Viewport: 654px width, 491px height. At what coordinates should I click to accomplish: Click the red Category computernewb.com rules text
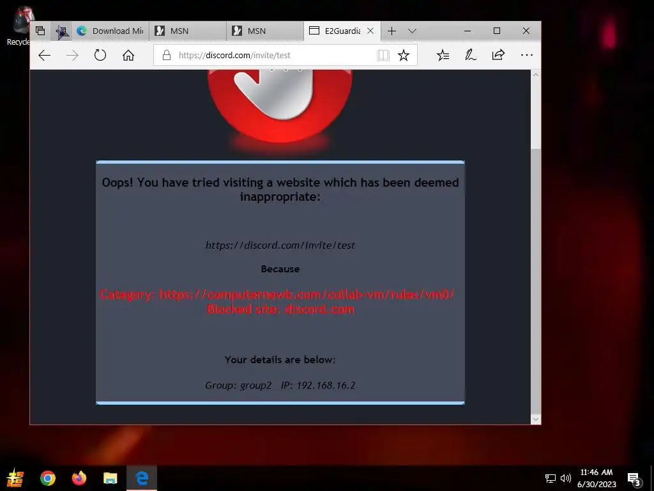(x=277, y=294)
